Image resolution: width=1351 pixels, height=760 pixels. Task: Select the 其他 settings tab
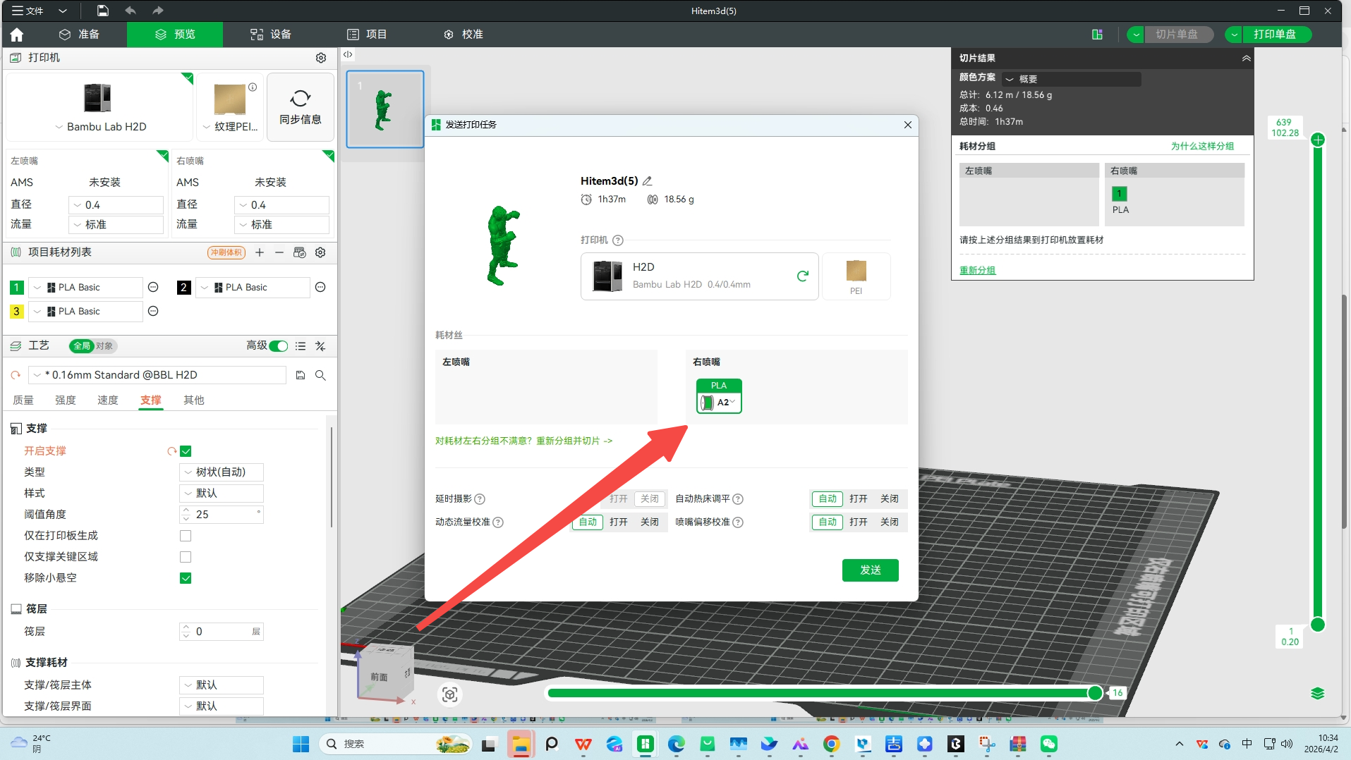pos(194,400)
